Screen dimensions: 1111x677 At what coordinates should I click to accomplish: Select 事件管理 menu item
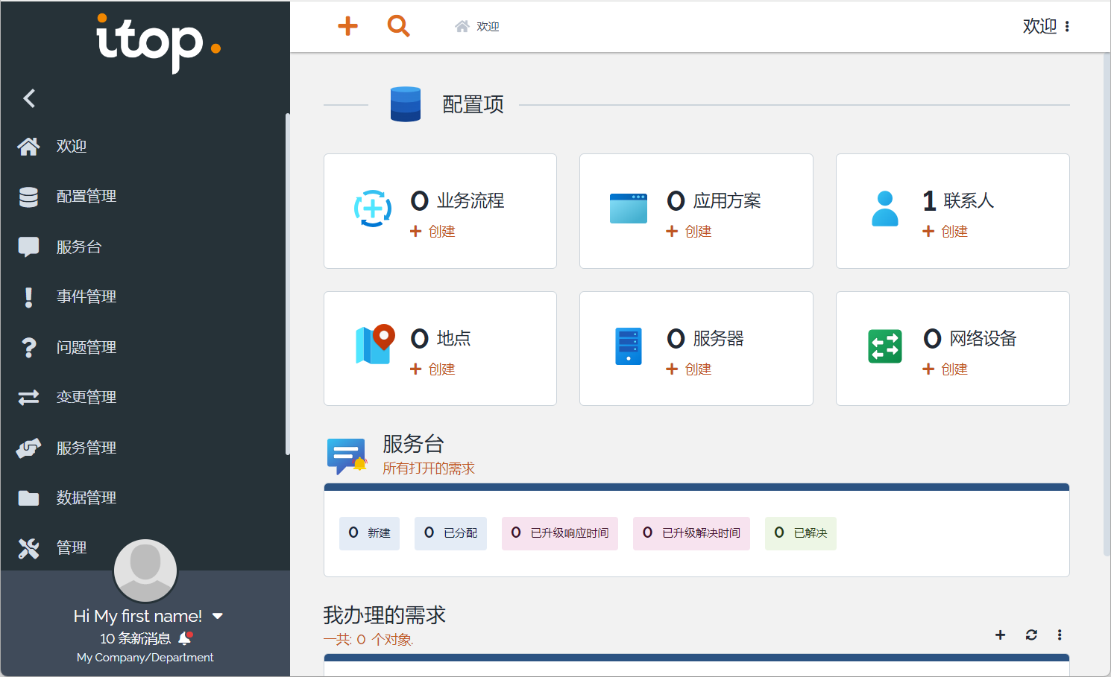point(86,297)
